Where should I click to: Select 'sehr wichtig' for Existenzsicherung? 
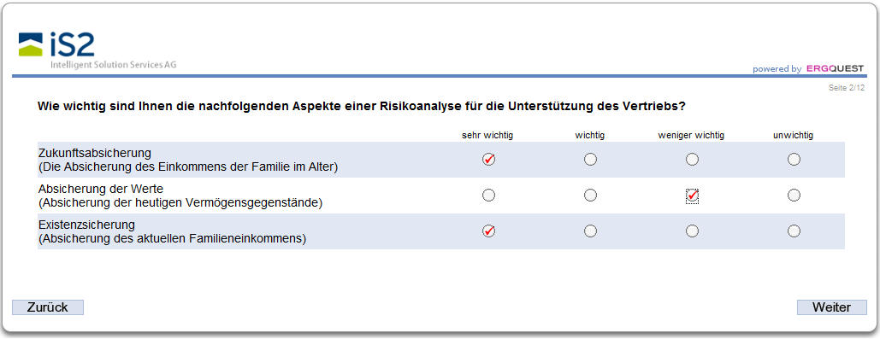click(489, 231)
